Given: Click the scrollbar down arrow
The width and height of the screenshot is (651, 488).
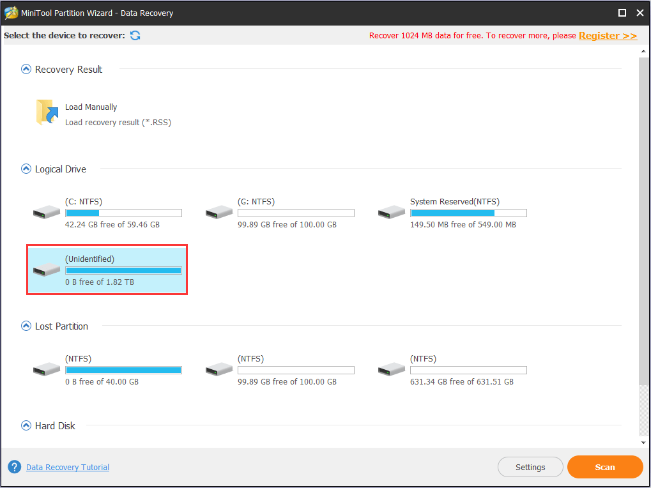Looking at the screenshot, I should 643,443.
